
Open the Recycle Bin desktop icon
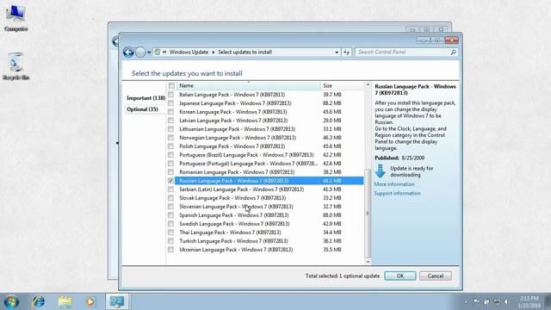coord(16,66)
